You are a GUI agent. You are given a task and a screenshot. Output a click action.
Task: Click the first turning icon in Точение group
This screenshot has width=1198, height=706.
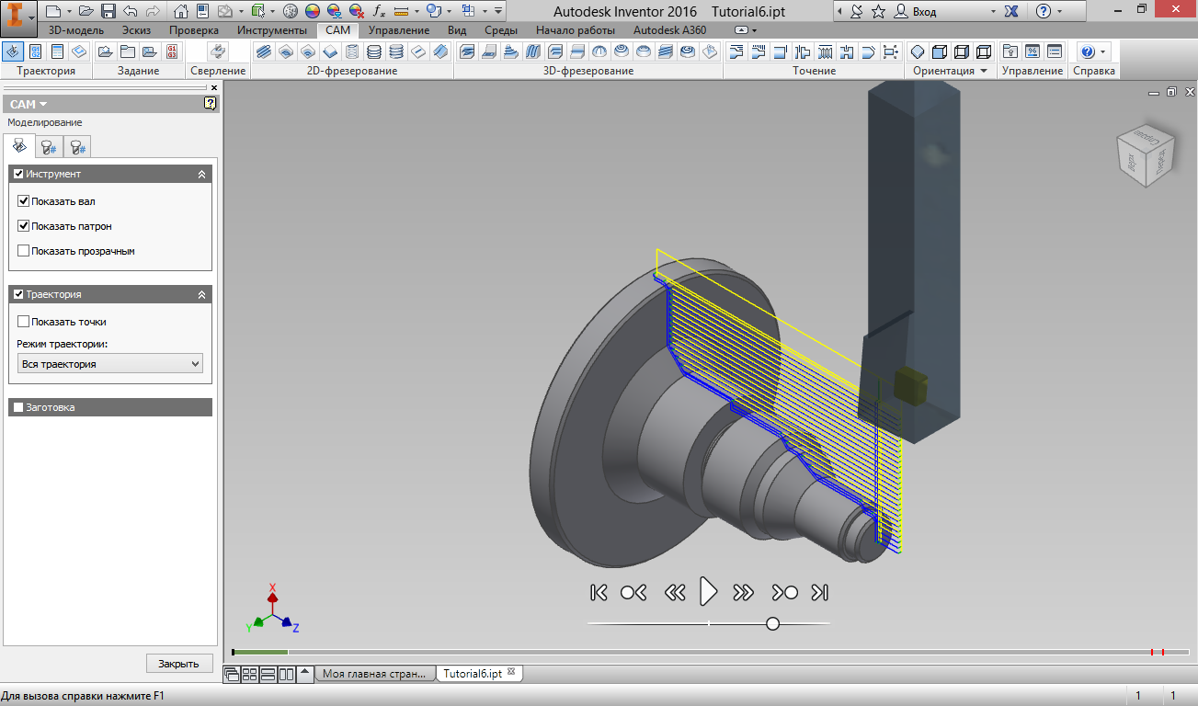[736, 51]
